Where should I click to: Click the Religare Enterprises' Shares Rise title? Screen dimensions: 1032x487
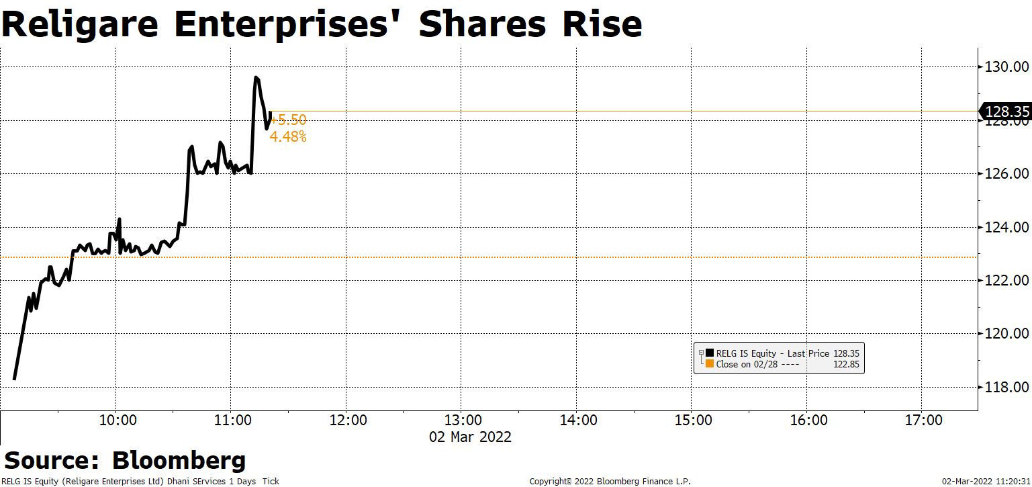coord(322,24)
